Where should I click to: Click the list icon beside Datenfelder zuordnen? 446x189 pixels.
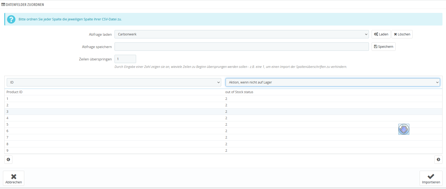pyautogui.click(x=3, y=5)
